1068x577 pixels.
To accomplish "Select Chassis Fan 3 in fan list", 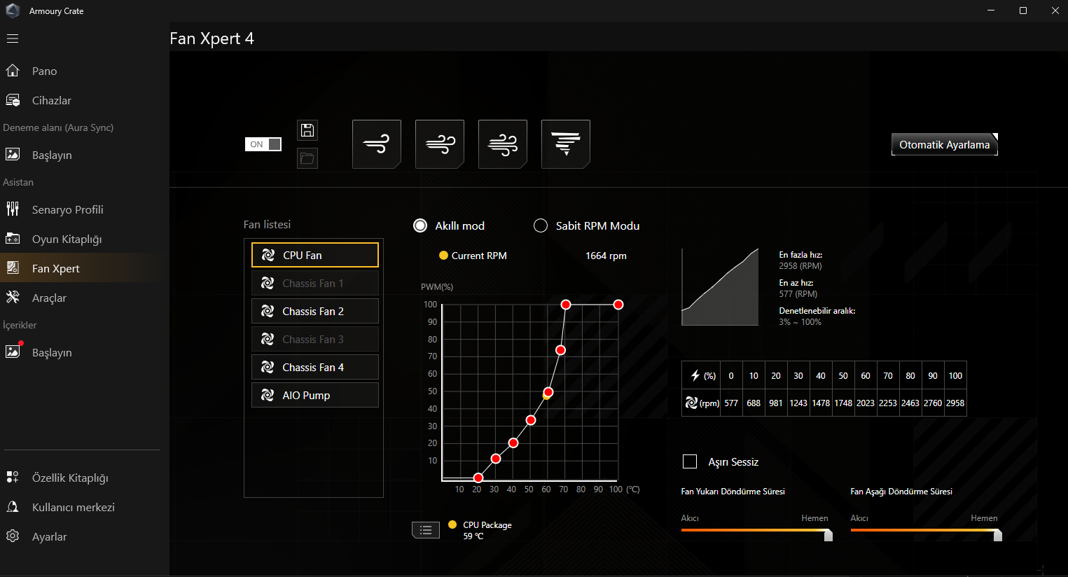I will pyautogui.click(x=315, y=339).
